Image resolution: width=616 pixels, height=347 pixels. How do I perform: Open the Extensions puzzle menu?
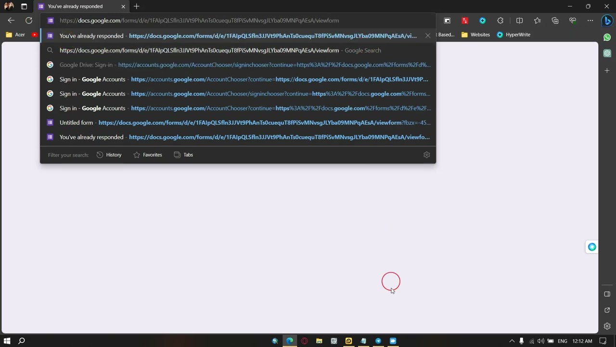point(500,21)
